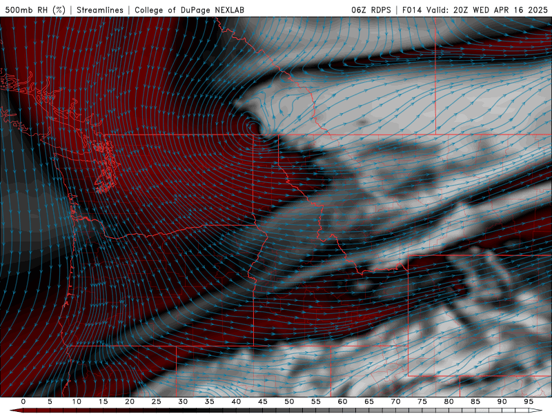Click the colorbar label '25'
The width and height of the screenshot is (552, 414).
click(157, 402)
